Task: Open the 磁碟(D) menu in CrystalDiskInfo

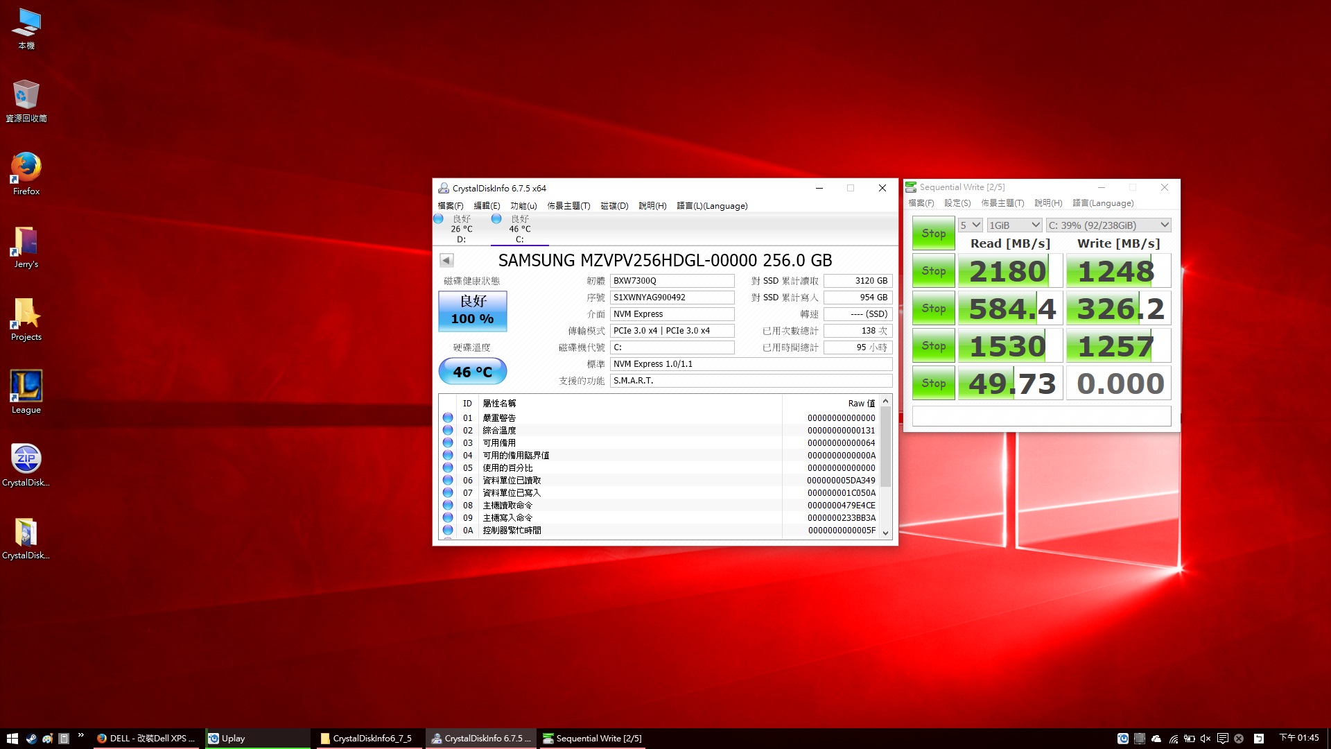Action: [614, 206]
